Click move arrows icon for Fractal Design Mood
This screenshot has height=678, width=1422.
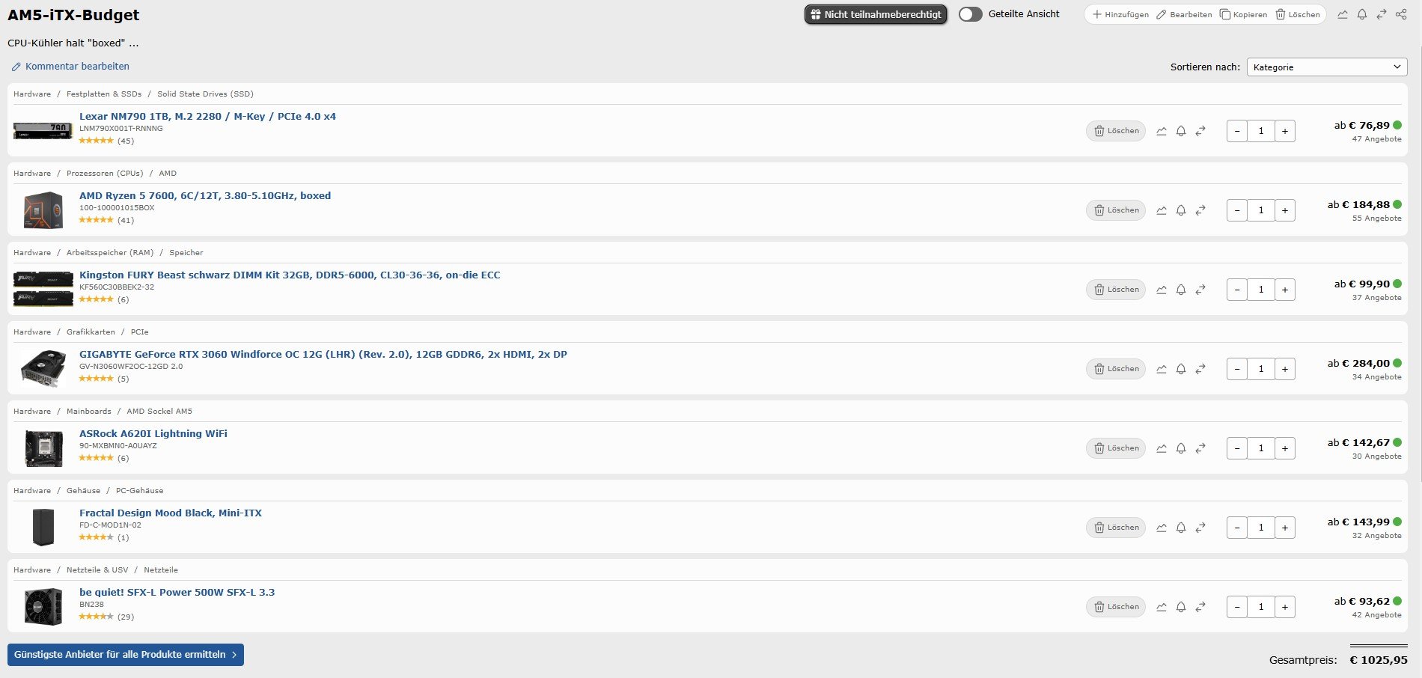coord(1200,528)
